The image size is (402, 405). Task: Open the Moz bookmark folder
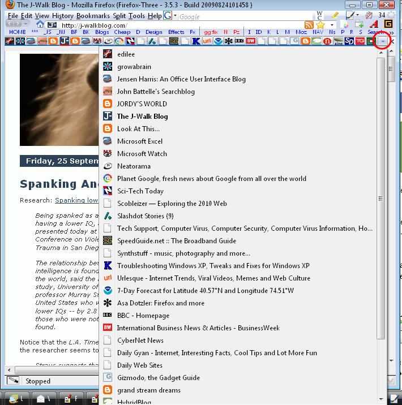coord(301,32)
